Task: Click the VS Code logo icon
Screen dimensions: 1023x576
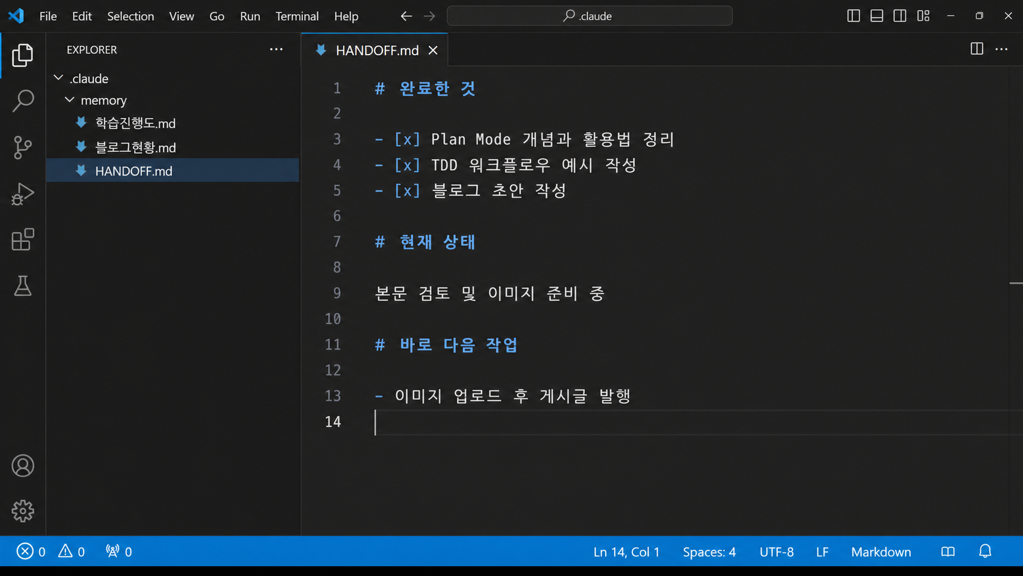Action: [x=16, y=16]
